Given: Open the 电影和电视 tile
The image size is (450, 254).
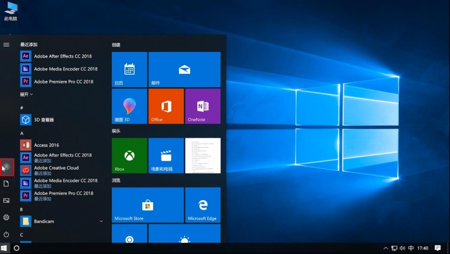Looking at the screenshot, I should click(x=166, y=156).
